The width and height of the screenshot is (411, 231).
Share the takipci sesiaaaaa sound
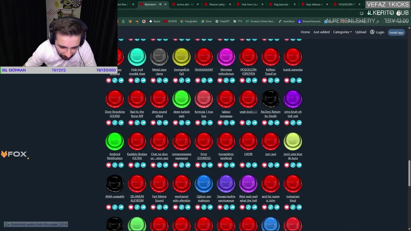point(232,123)
